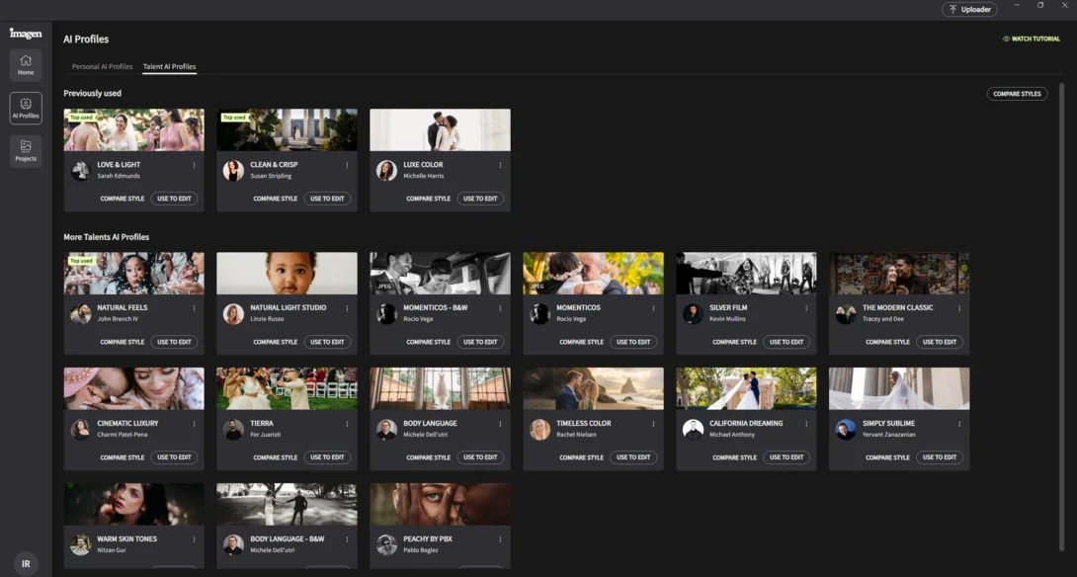1077x577 pixels.
Task: Use Natural Feels profile to edit
Action: pos(174,342)
